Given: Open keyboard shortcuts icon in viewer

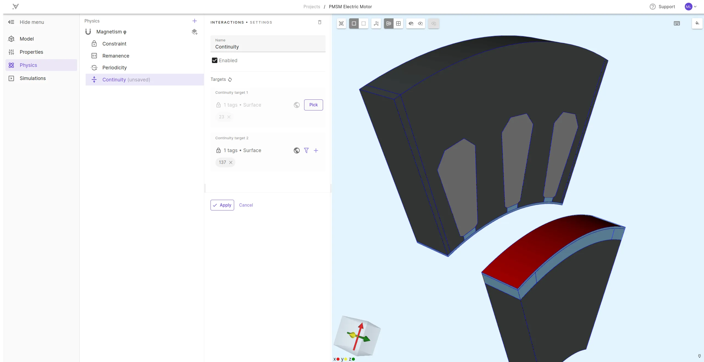Looking at the screenshot, I should coord(677,24).
